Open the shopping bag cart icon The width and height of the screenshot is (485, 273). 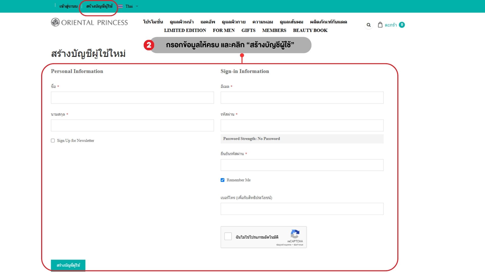tap(380, 25)
